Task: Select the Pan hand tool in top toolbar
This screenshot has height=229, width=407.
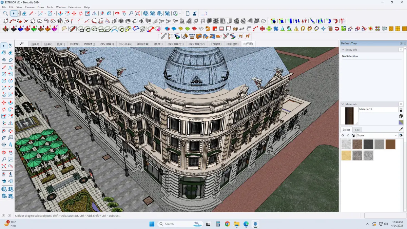Action: click(x=124, y=14)
